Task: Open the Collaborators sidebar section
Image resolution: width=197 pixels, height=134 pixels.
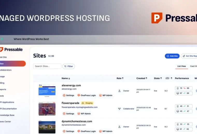Action: click(6, 70)
